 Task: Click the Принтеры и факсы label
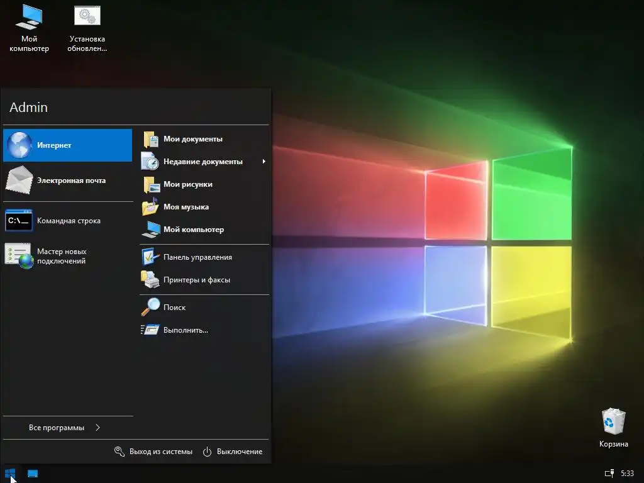pos(197,280)
